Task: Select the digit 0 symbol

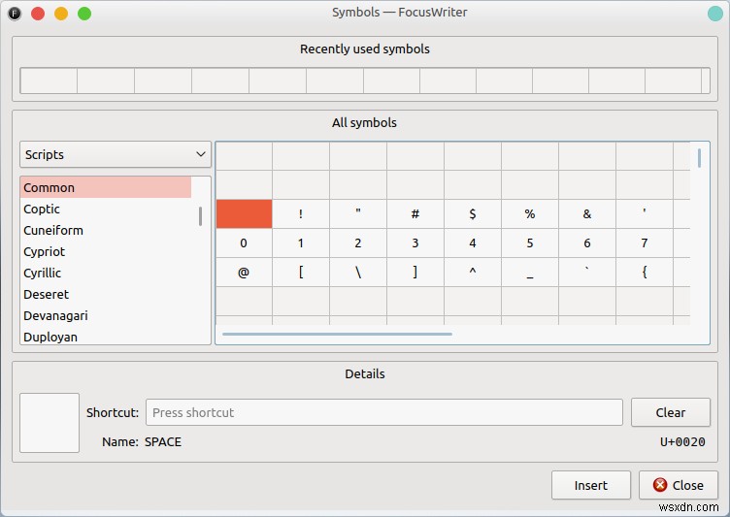Action: [244, 242]
